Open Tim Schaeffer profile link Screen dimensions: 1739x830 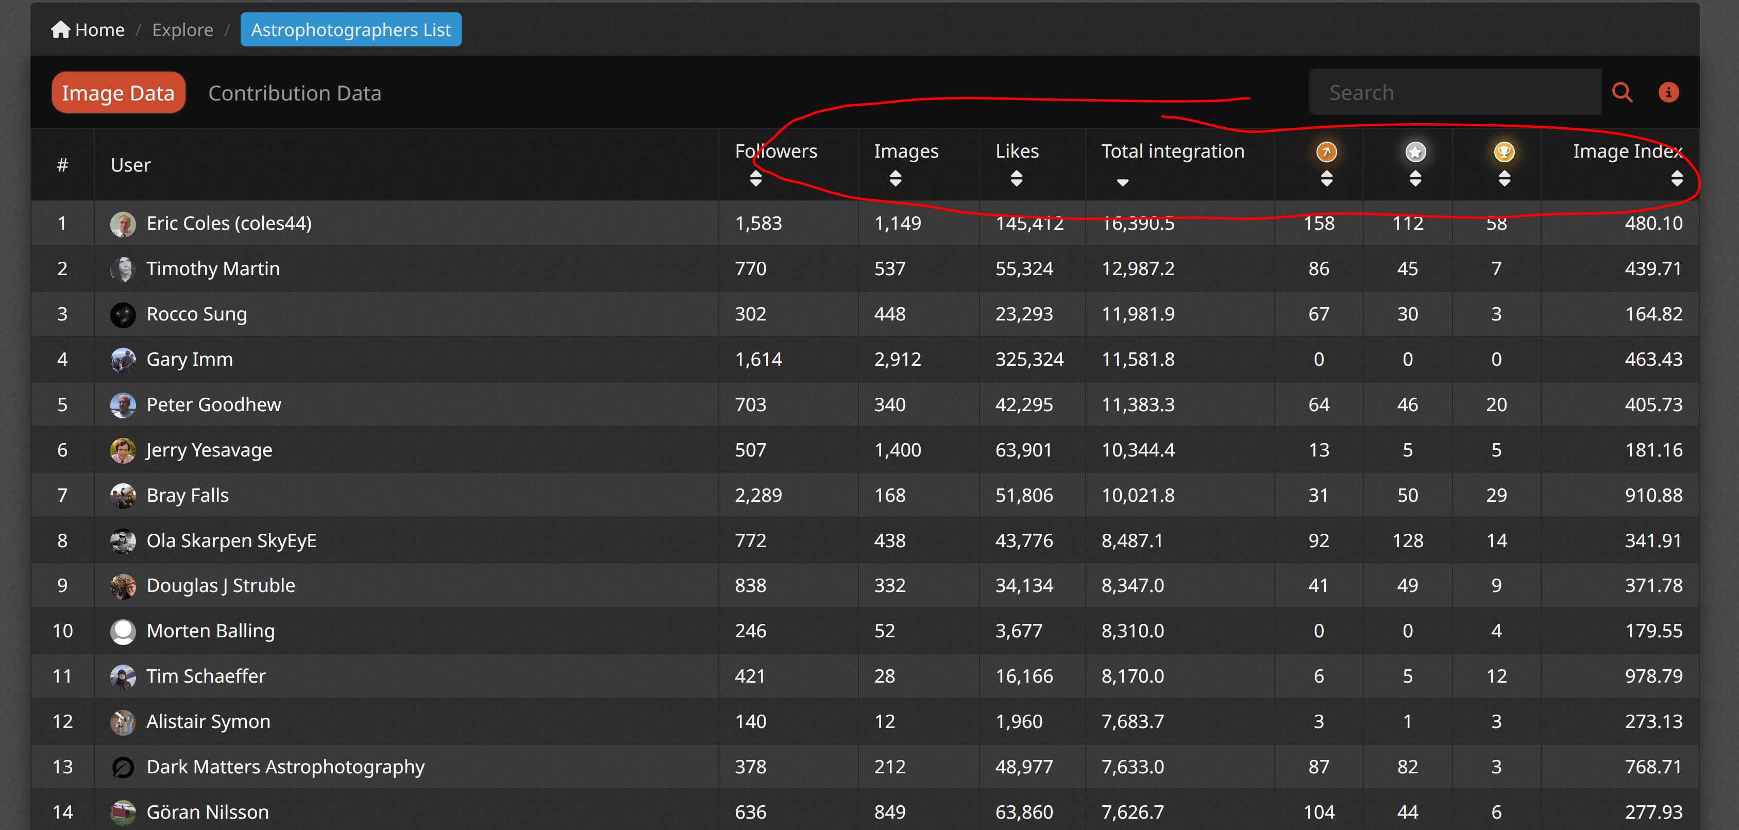pos(206,675)
